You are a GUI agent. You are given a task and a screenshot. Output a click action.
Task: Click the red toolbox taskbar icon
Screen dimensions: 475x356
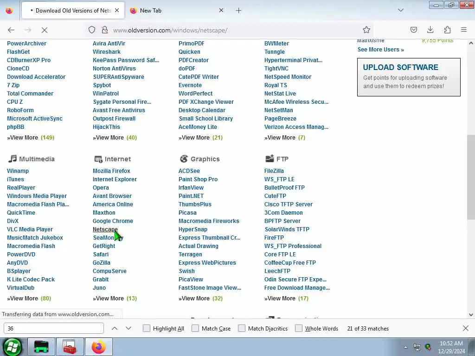pos(70,347)
